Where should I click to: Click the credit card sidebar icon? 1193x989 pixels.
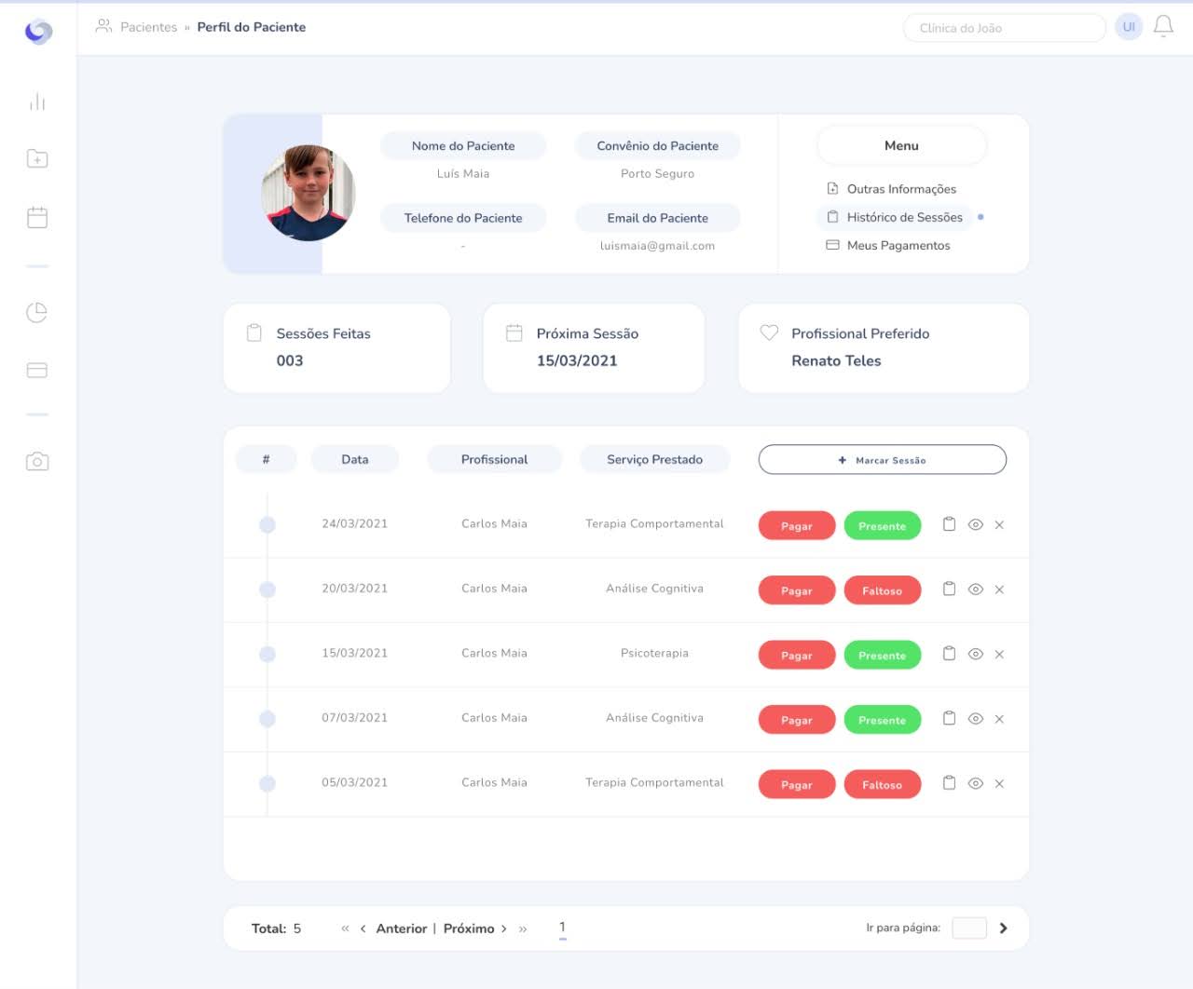[x=37, y=370]
